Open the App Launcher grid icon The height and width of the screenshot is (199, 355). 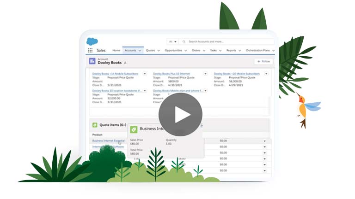90,50
